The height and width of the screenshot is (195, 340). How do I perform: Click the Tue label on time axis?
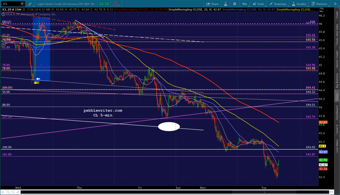pyautogui.click(x=264, y=188)
